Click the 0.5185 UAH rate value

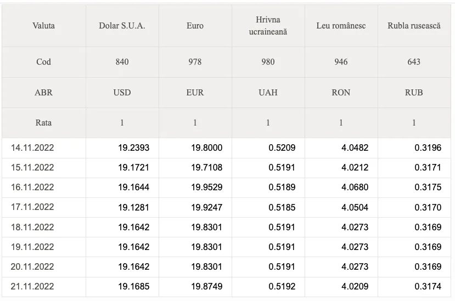pos(282,207)
